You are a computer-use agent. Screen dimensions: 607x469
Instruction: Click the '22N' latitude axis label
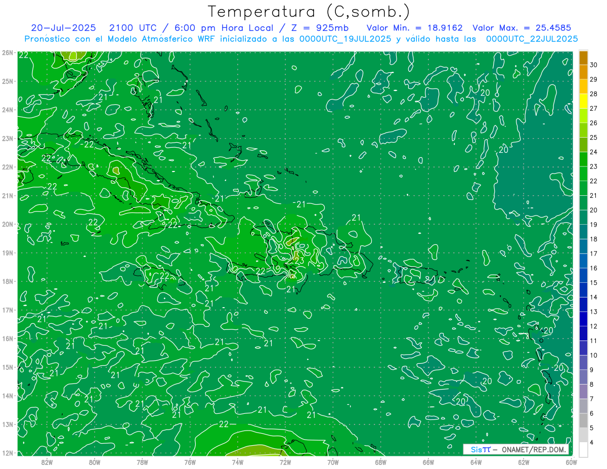(x=8, y=167)
